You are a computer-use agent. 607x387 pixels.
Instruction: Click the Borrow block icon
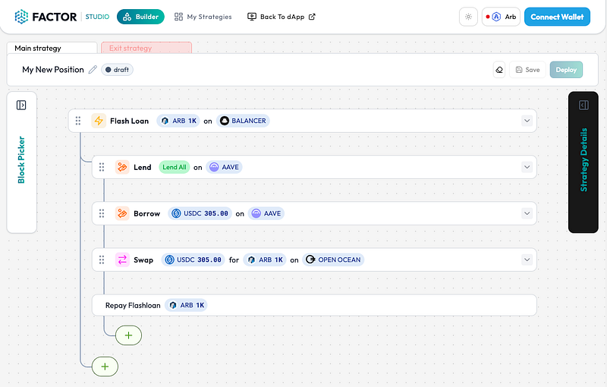click(122, 213)
